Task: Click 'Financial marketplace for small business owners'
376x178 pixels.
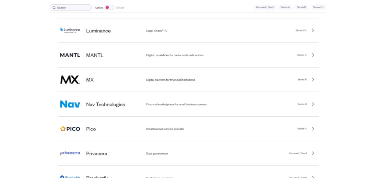Action: point(176,105)
